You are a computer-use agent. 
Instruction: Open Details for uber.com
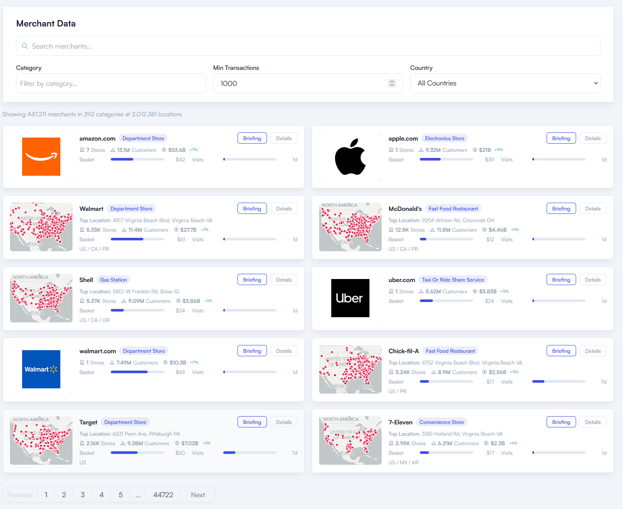[x=593, y=280]
